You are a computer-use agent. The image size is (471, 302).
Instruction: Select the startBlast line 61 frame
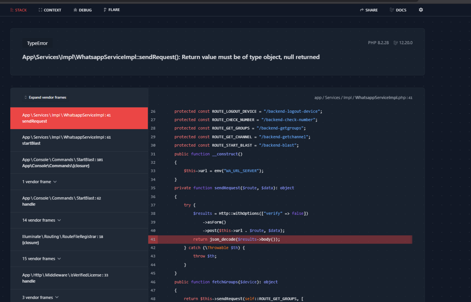click(x=79, y=140)
